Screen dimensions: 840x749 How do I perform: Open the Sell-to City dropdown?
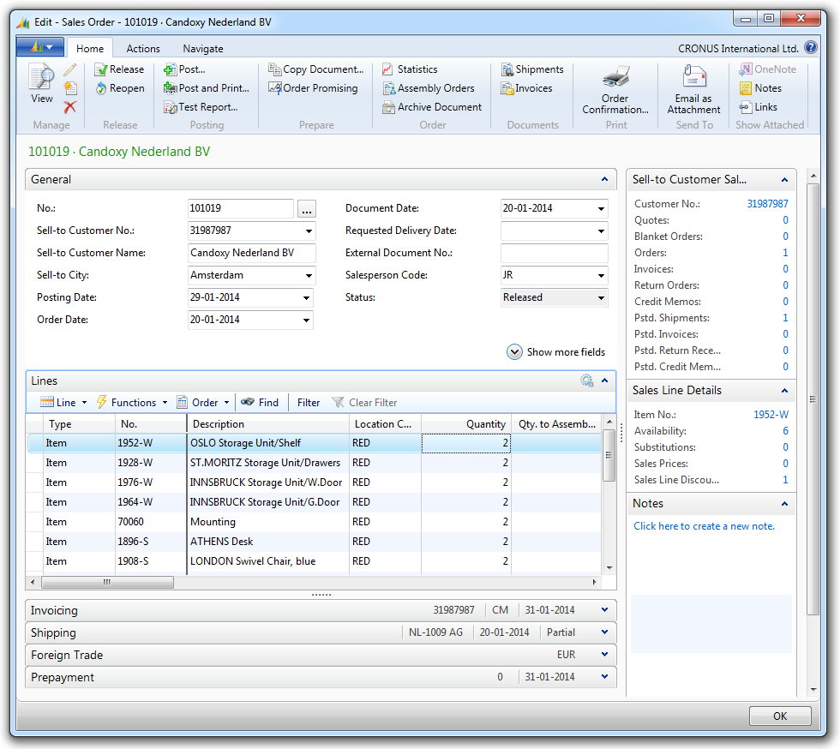pyautogui.click(x=309, y=275)
